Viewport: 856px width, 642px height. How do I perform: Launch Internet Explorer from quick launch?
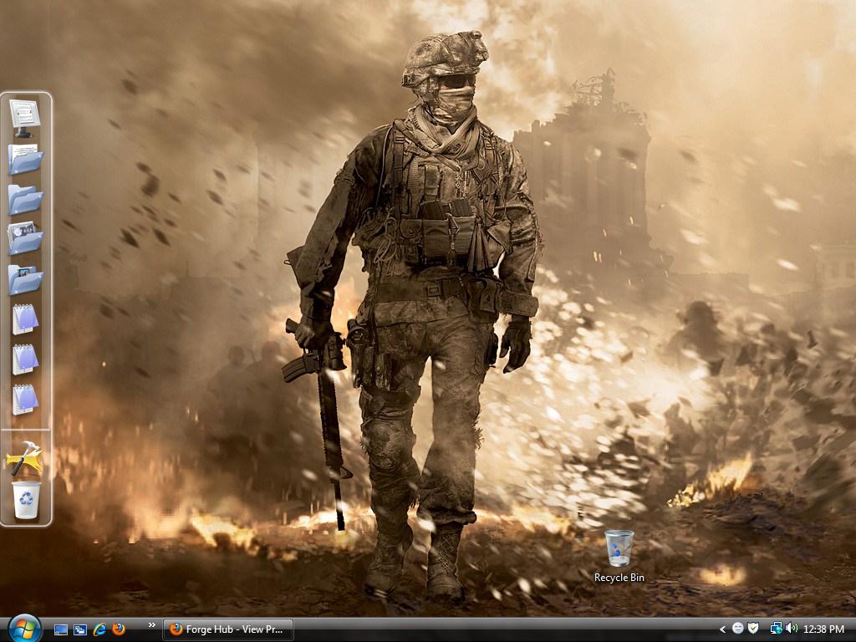(99, 629)
